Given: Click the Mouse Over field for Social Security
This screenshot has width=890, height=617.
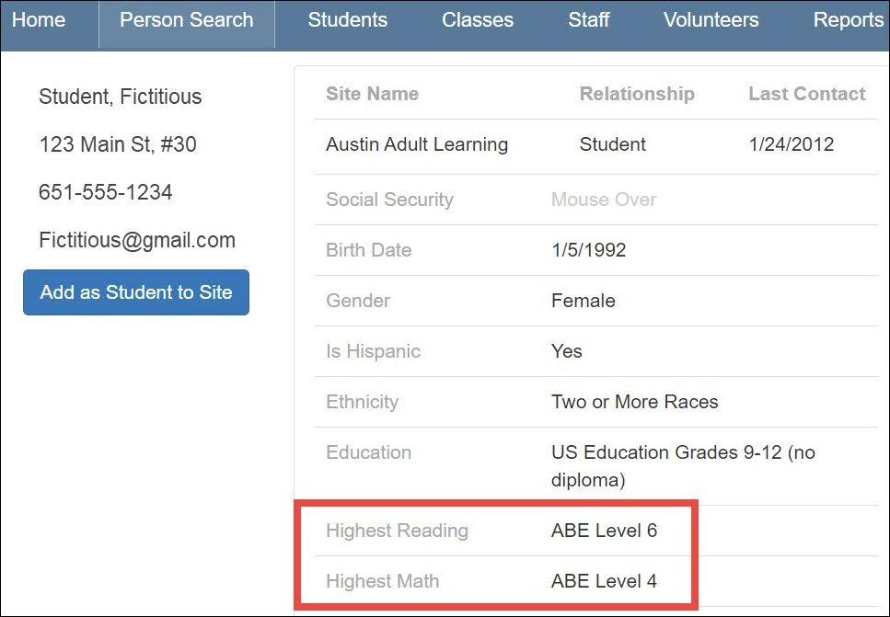Looking at the screenshot, I should (x=603, y=200).
